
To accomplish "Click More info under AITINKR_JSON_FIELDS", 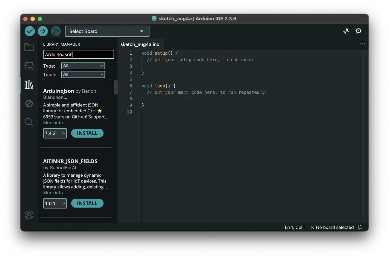I will click(53, 193).
